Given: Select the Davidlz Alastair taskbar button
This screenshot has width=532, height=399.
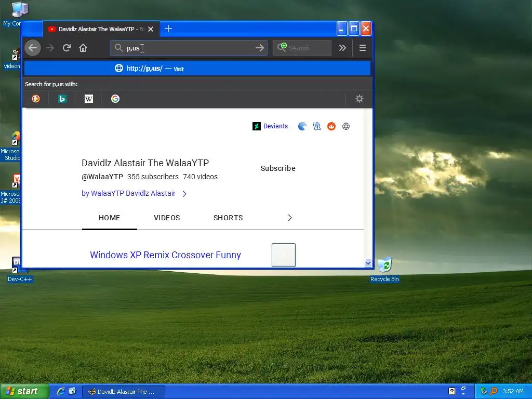Looking at the screenshot, I should pos(124,392).
